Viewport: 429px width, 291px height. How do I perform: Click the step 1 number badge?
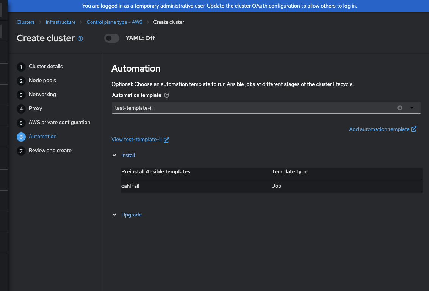pos(21,67)
